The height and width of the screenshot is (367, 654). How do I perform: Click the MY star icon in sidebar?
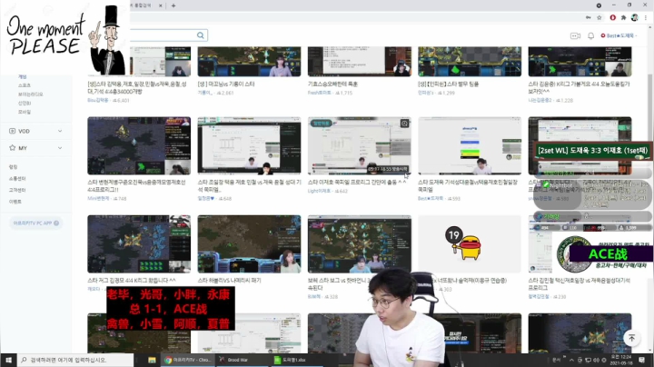tap(12, 148)
